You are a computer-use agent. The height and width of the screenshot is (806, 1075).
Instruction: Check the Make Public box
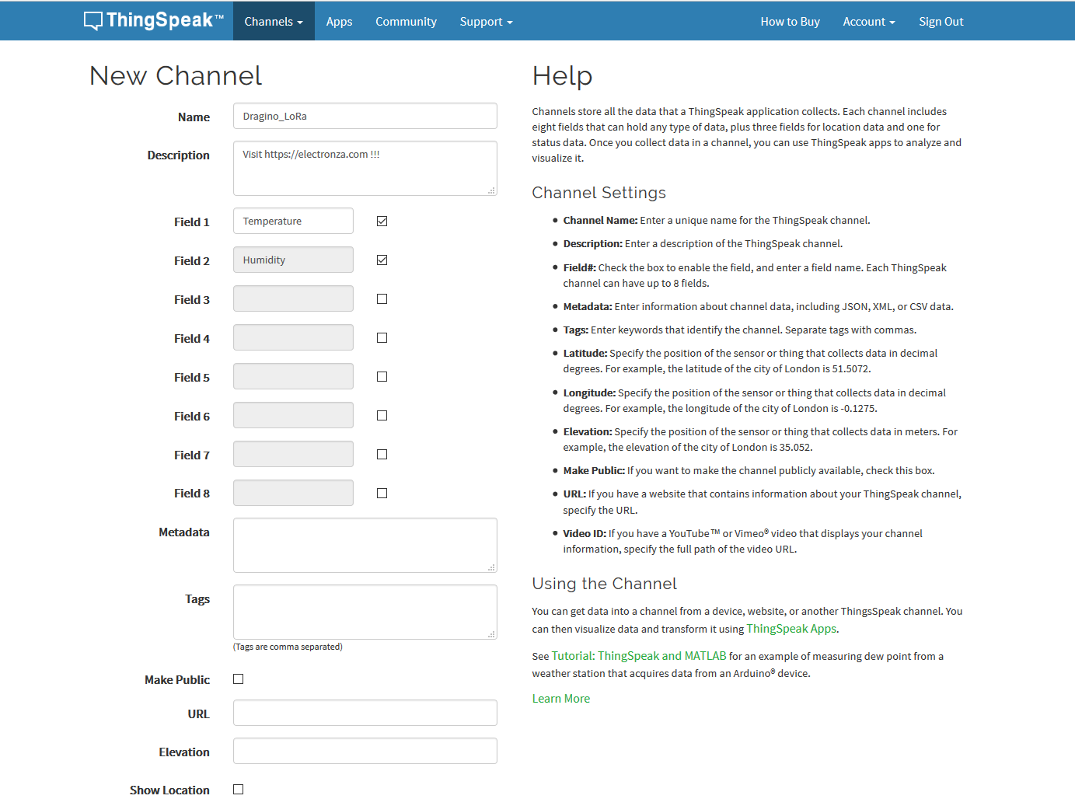tap(239, 679)
